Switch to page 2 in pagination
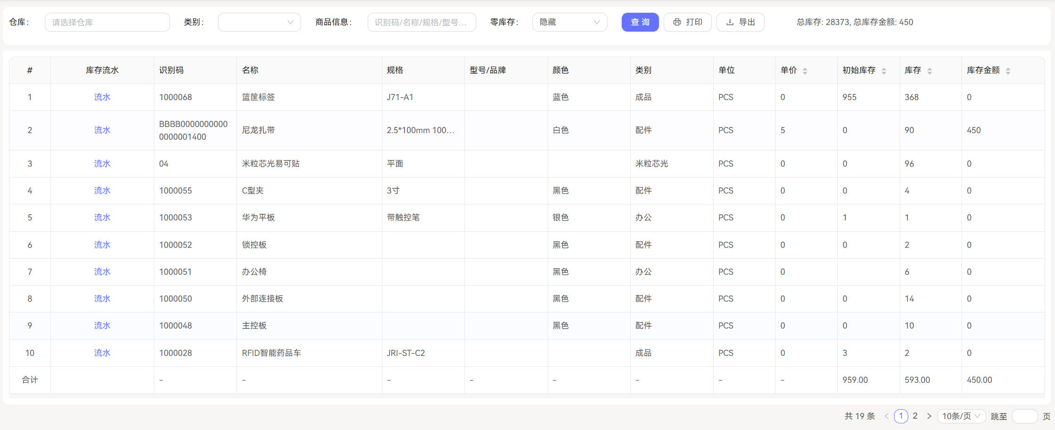1055x430 pixels. tap(915, 416)
